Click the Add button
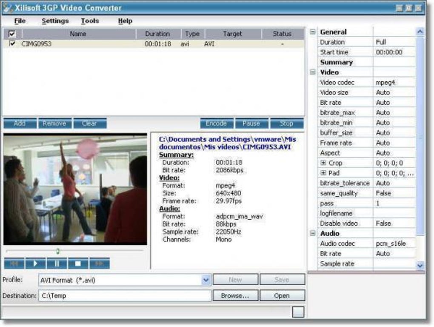The image size is (434, 327). point(20,123)
